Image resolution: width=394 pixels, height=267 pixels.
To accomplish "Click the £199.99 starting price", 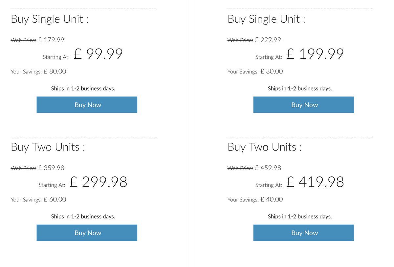I will click(x=315, y=54).
